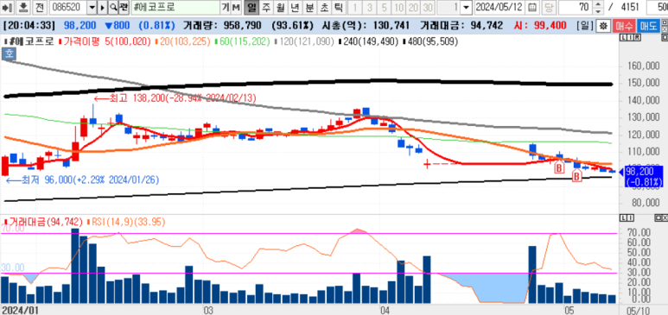
Task: Click the magnifier stock search icon
Action: tap(113, 7)
